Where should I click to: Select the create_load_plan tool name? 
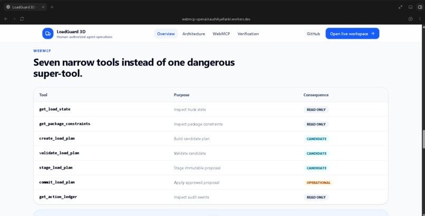coord(57,139)
